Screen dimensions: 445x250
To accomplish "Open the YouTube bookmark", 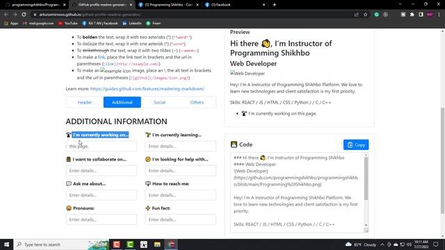I will coord(68,23).
